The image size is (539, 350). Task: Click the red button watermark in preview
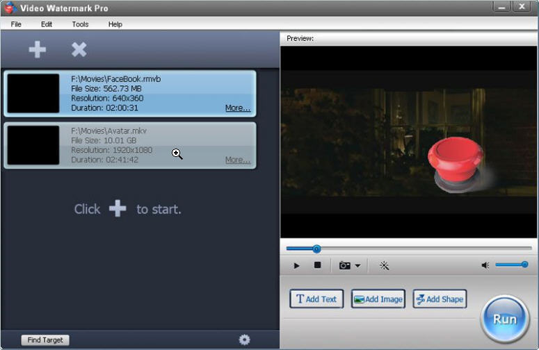[456, 164]
